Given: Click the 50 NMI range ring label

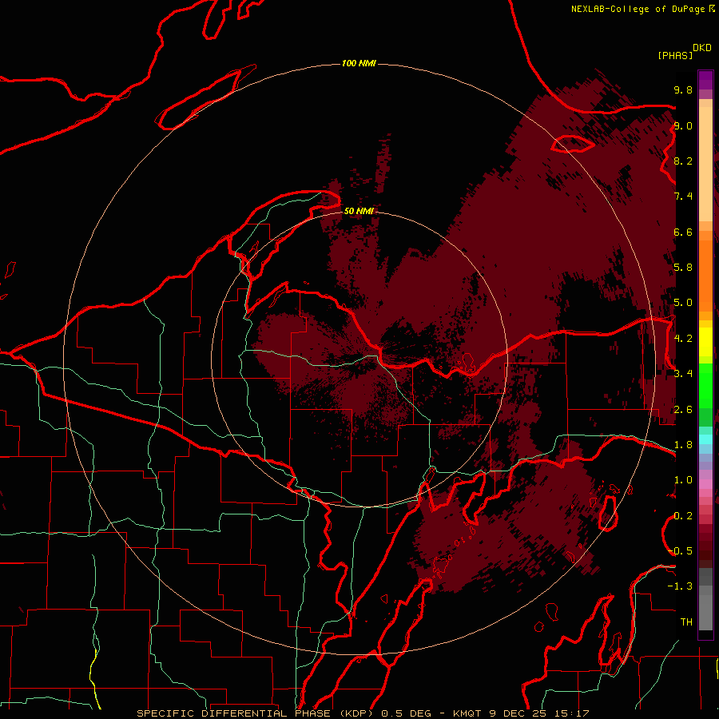Looking at the screenshot, I should point(359,211).
